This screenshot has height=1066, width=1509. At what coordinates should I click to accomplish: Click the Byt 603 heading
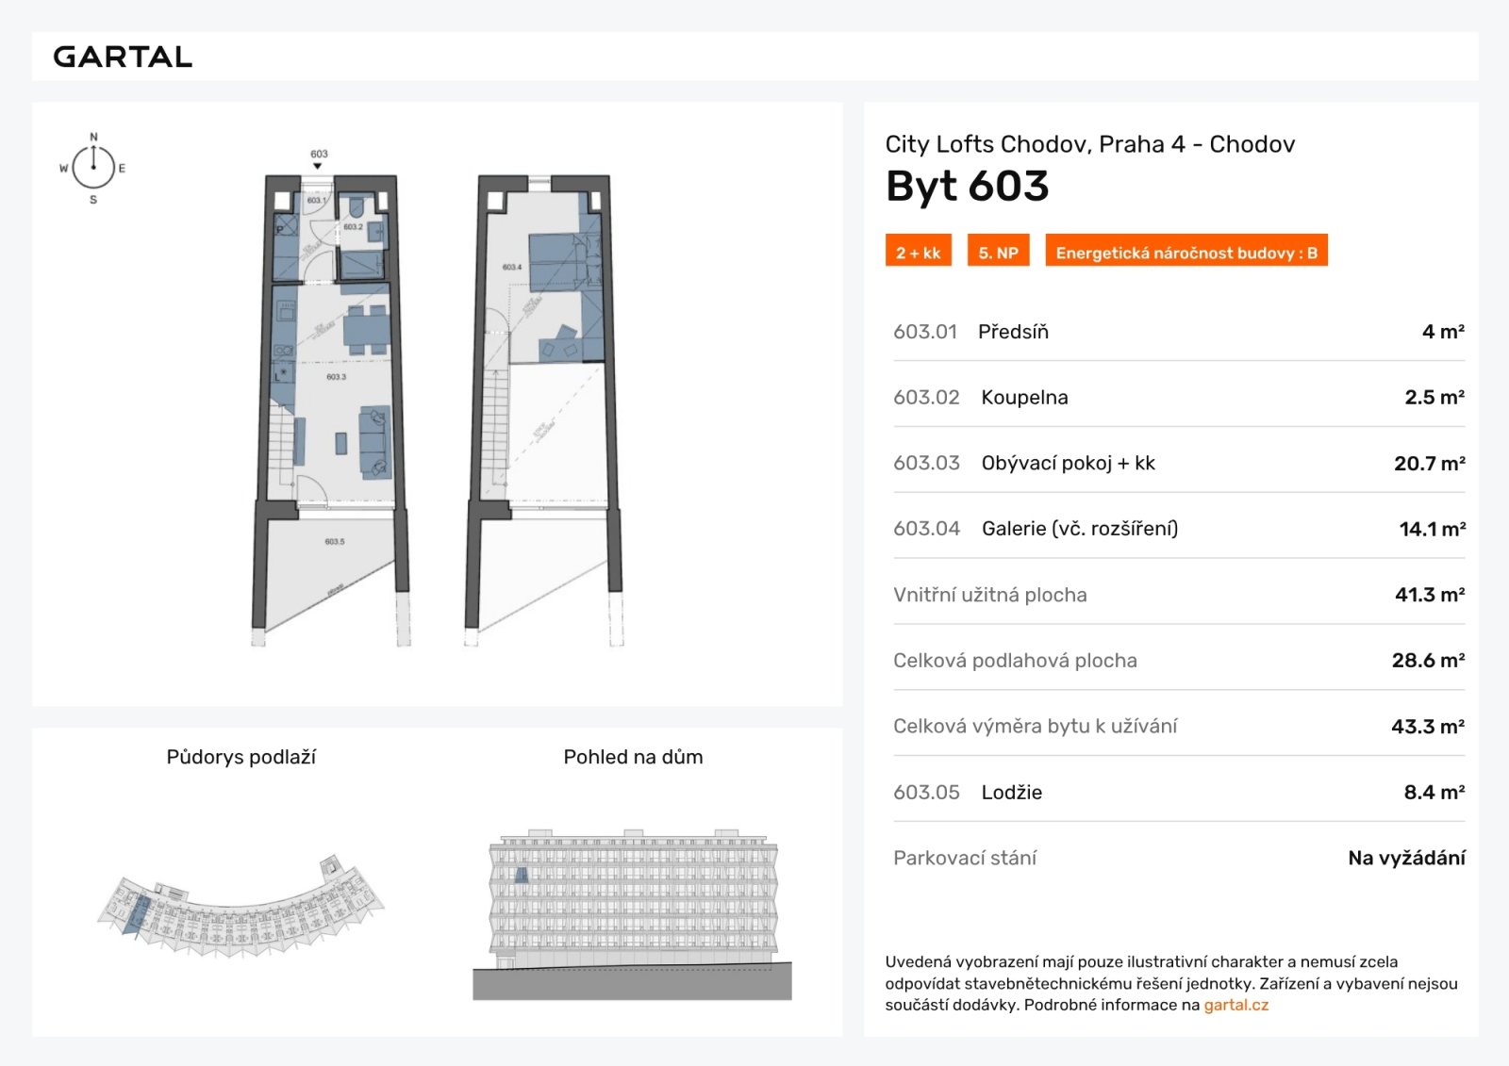point(967,187)
